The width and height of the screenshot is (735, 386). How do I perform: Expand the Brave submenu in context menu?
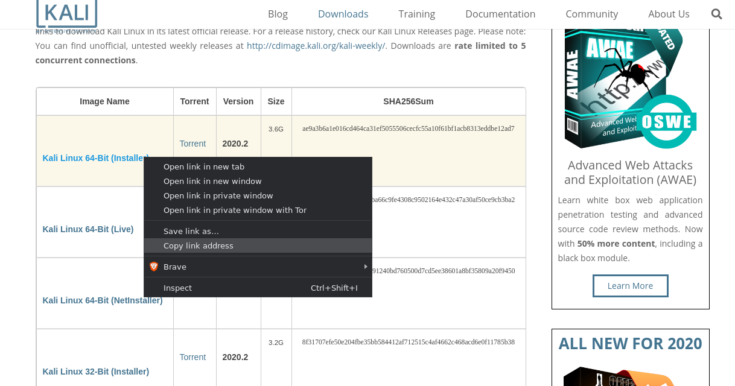(258, 267)
